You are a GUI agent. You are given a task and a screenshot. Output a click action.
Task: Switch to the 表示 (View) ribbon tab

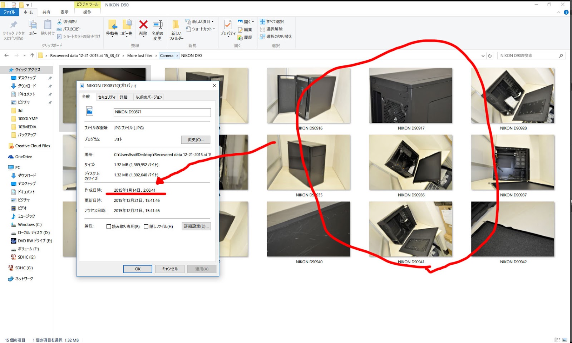tap(64, 12)
